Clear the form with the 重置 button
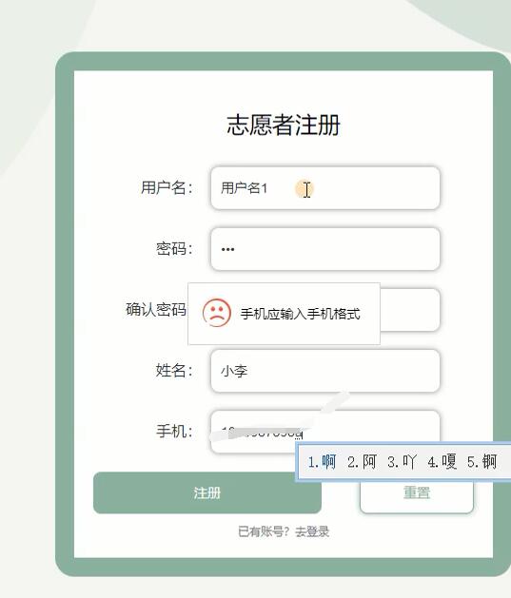The width and height of the screenshot is (511, 598). (x=417, y=496)
